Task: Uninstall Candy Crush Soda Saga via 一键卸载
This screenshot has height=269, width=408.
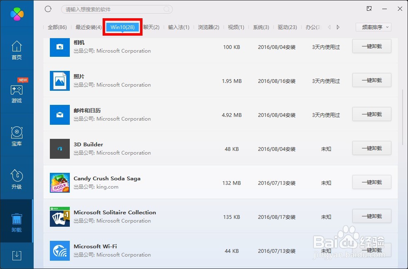Action: (x=372, y=182)
